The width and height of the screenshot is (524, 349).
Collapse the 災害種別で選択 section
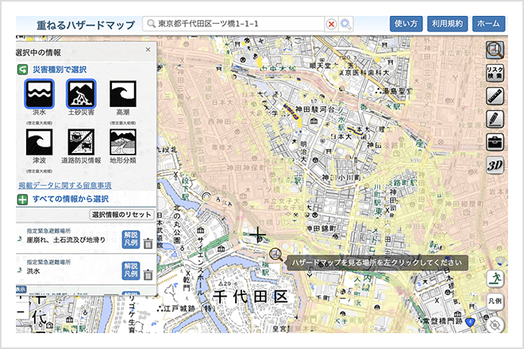[22, 70]
